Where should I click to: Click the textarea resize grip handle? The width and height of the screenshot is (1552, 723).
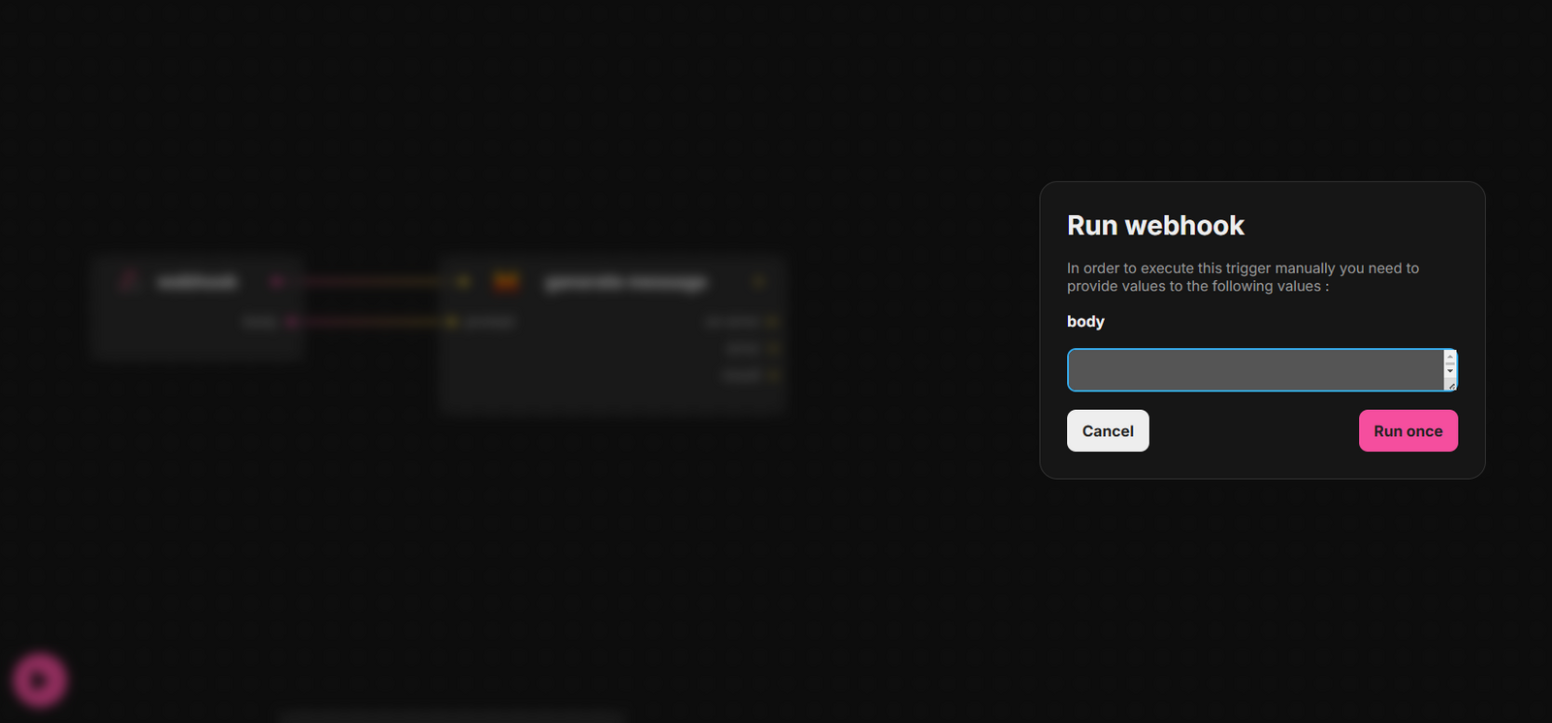1451,385
